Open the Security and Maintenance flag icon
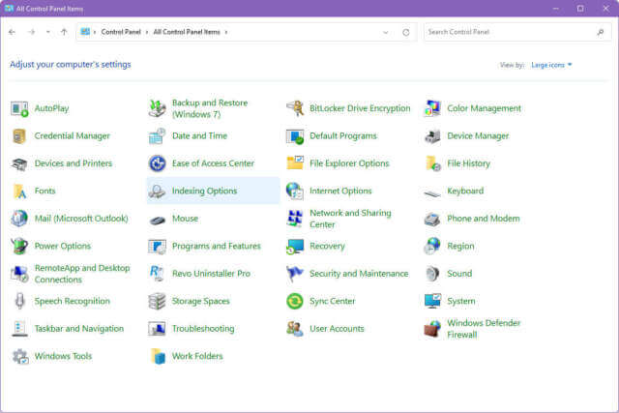Viewport: 619px width, 413px height. click(295, 274)
